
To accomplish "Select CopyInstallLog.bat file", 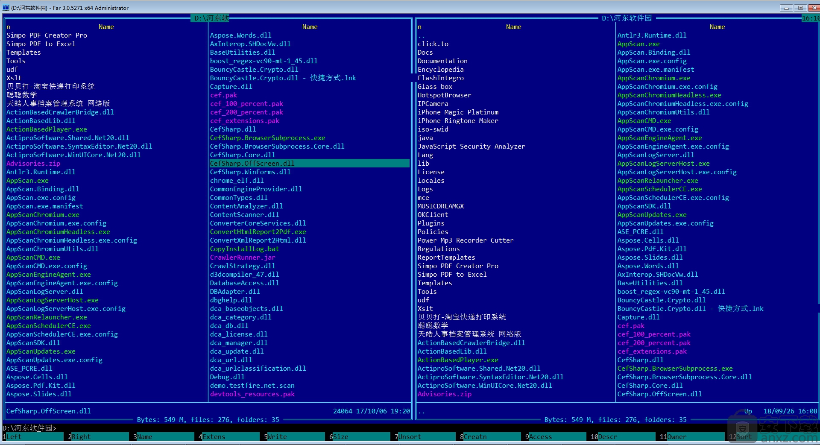I will pyautogui.click(x=244, y=249).
